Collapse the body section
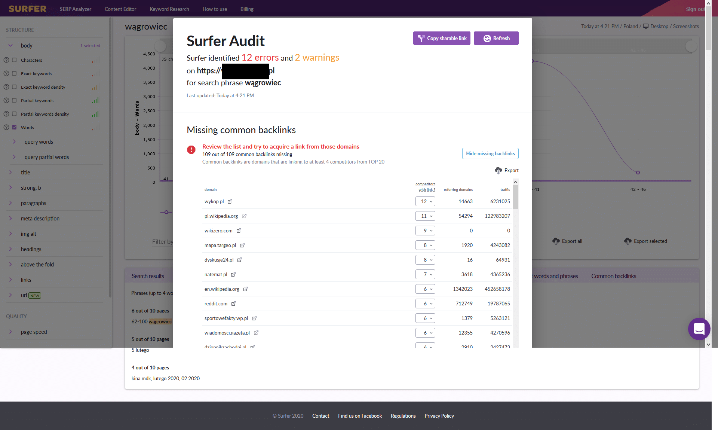The height and width of the screenshot is (430, 718). 10,45
